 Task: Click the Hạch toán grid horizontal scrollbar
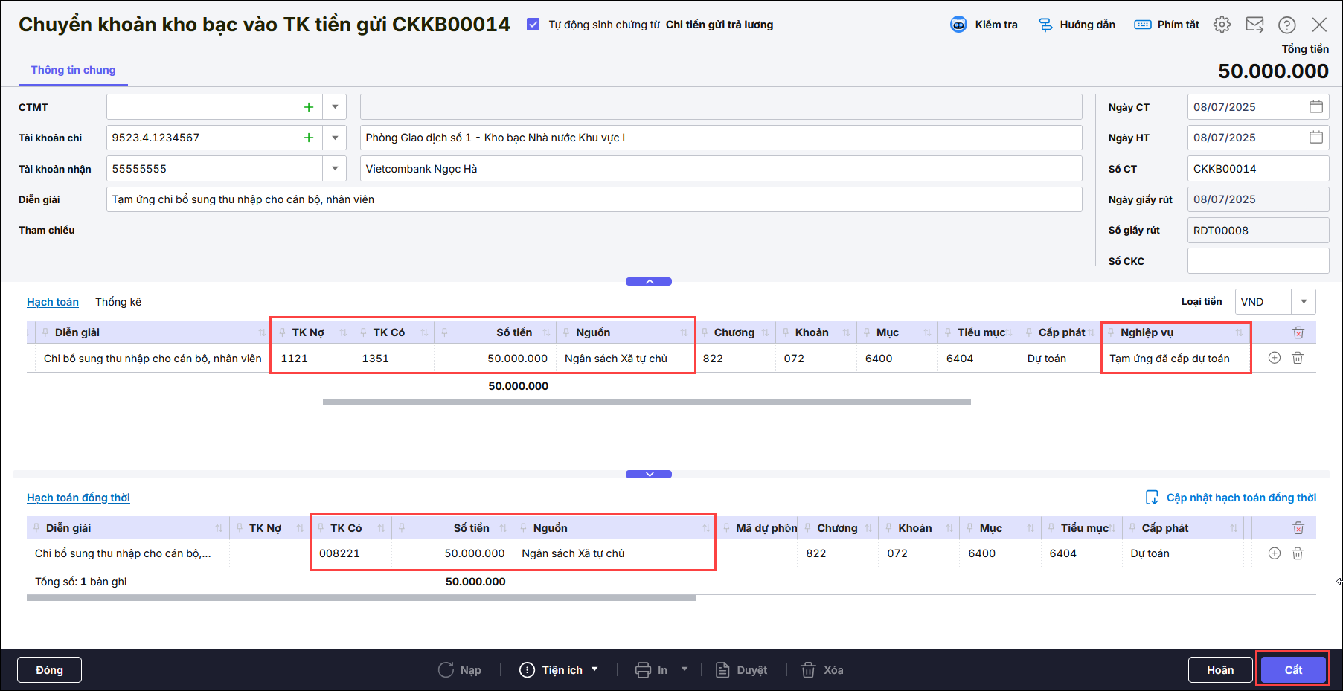(646, 402)
